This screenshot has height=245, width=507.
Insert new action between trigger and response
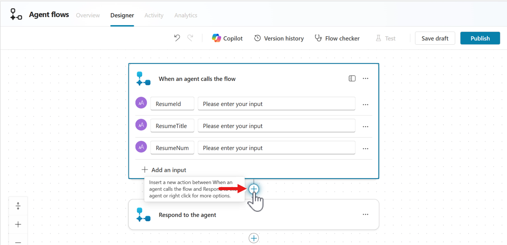point(254,189)
